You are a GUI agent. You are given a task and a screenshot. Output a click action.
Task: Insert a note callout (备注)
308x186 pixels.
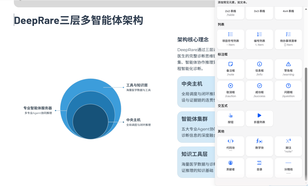pos(230,69)
